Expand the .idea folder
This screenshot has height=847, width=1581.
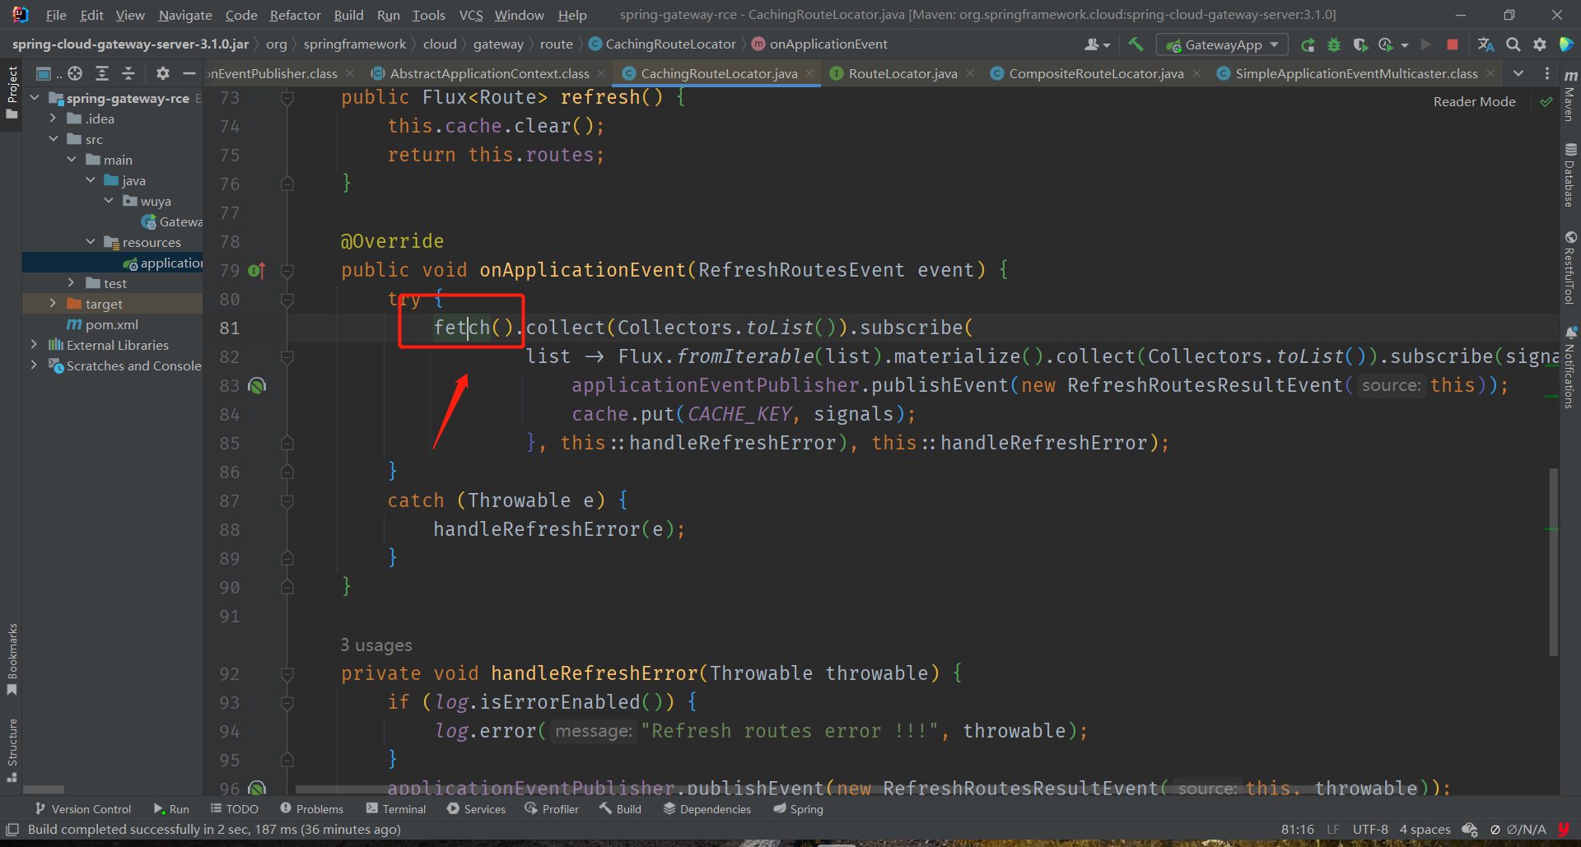pos(54,119)
